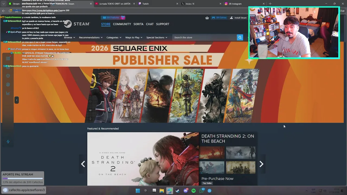Expand the Special Sections dropdown
Viewport: 347px width, 195px height.
(157, 37)
